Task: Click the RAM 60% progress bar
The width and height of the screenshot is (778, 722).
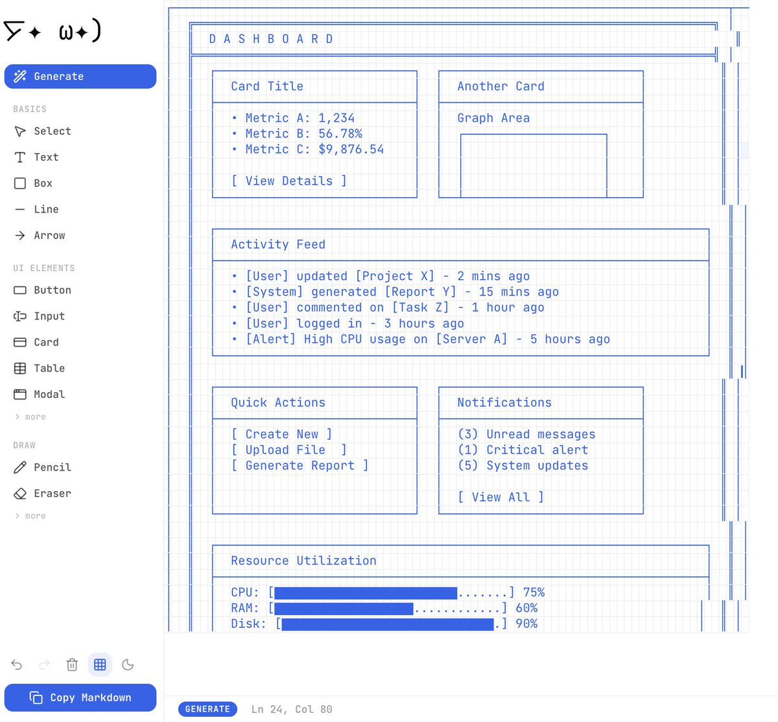Action: (x=388, y=608)
